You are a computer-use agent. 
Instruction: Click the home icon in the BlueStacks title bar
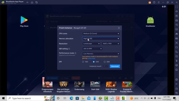pos(32,3)
